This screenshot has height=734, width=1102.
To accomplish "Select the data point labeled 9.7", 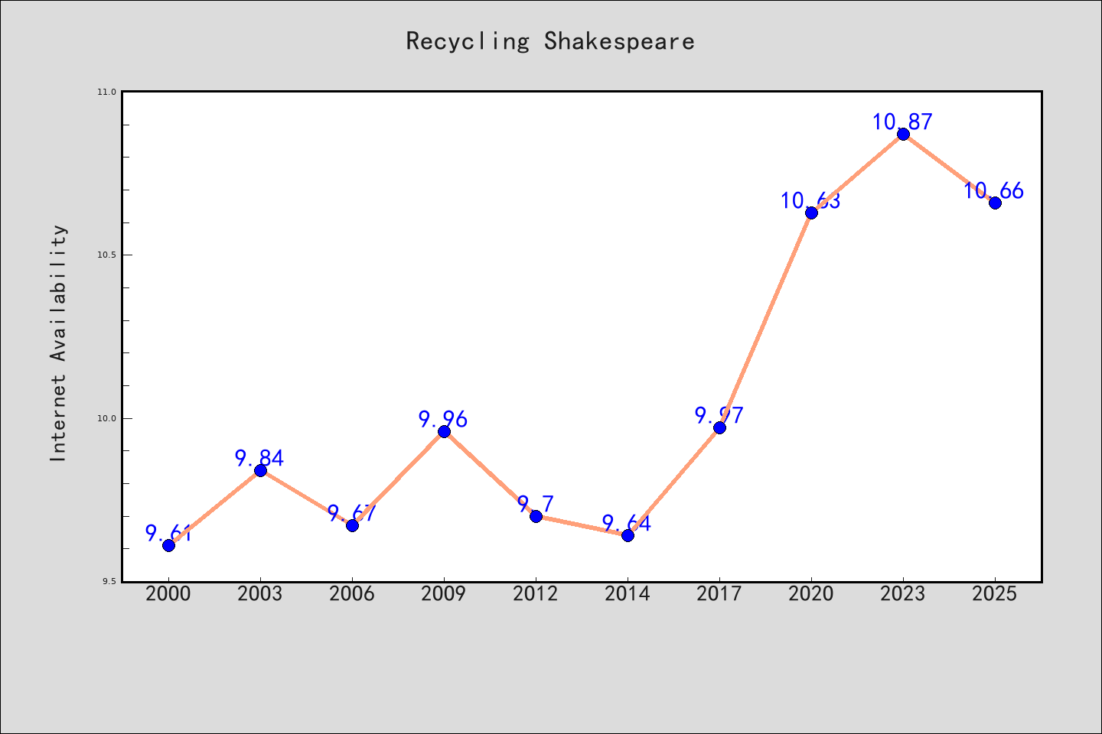I will (536, 516).
